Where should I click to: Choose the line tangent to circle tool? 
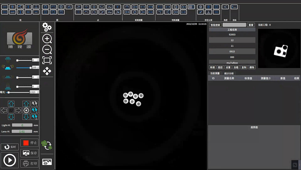tap(20, 7)
